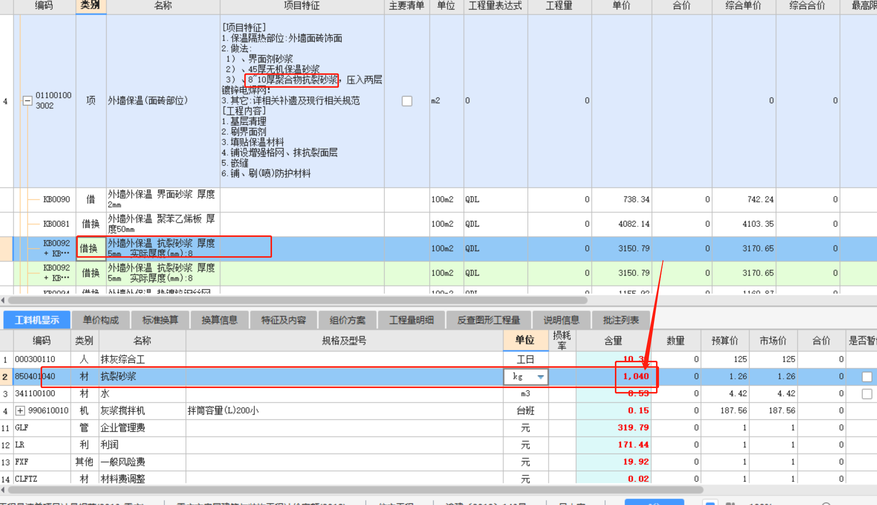The width and height of the screenshot is (877, 505).
Task: Click the 187.56 预算价 for 灰浆搅拌机
Action: 725,411
